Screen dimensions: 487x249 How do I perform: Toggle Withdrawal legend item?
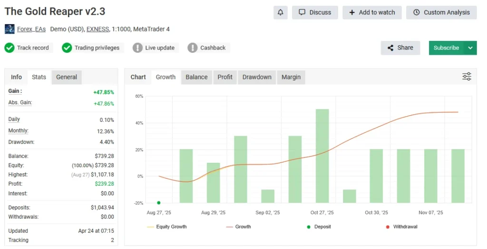click(x=401, y=227)
